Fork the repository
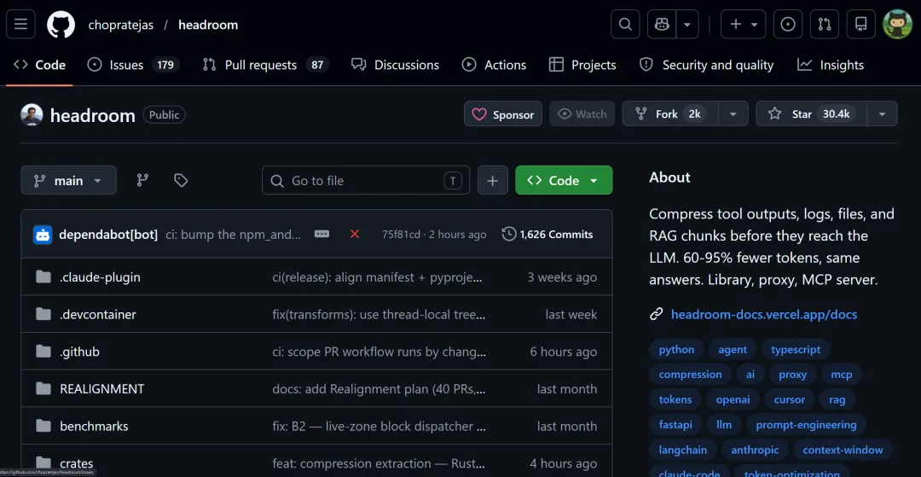The height and width of the screenshot is (477, 921). click(670, 114)
